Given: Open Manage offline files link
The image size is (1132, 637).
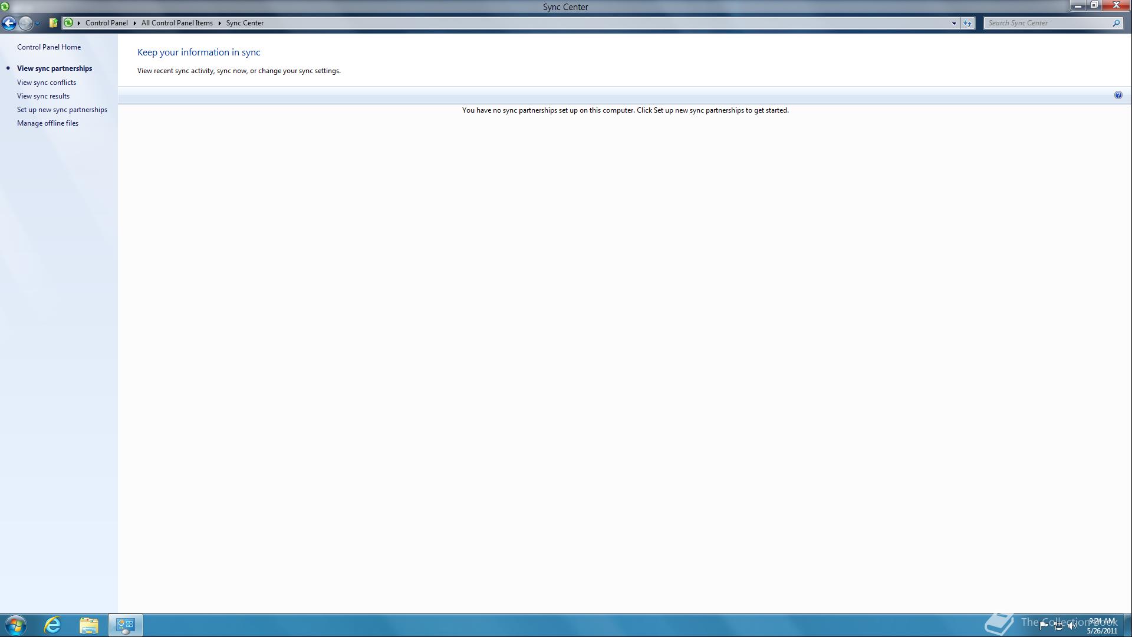Looking at the screenshot, I should tap(47, 123).
